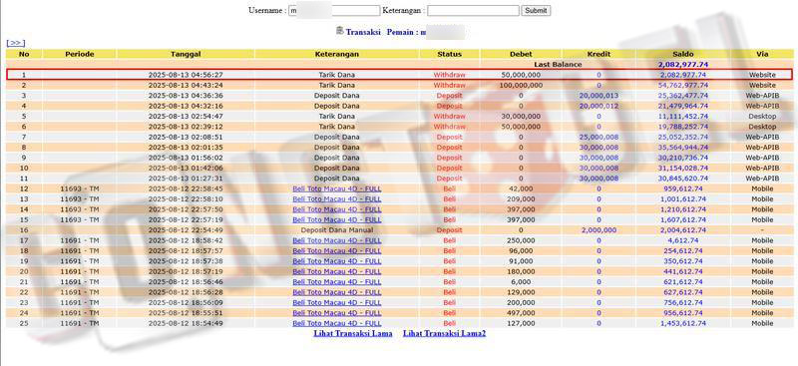Focus the Username input field
The width and height of the screenshot is (798, 366).
tap(334, 10)
